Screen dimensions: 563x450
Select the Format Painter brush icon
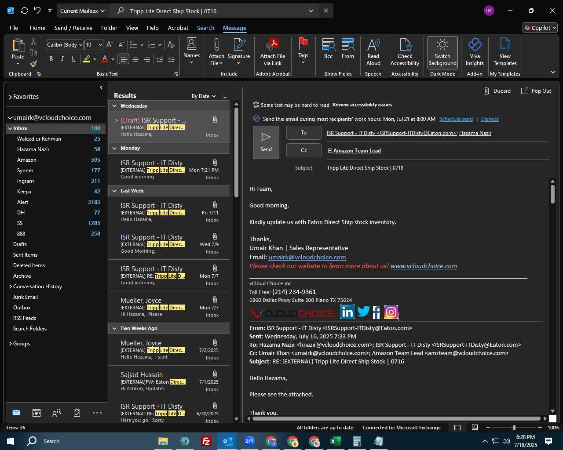(33, 64)
